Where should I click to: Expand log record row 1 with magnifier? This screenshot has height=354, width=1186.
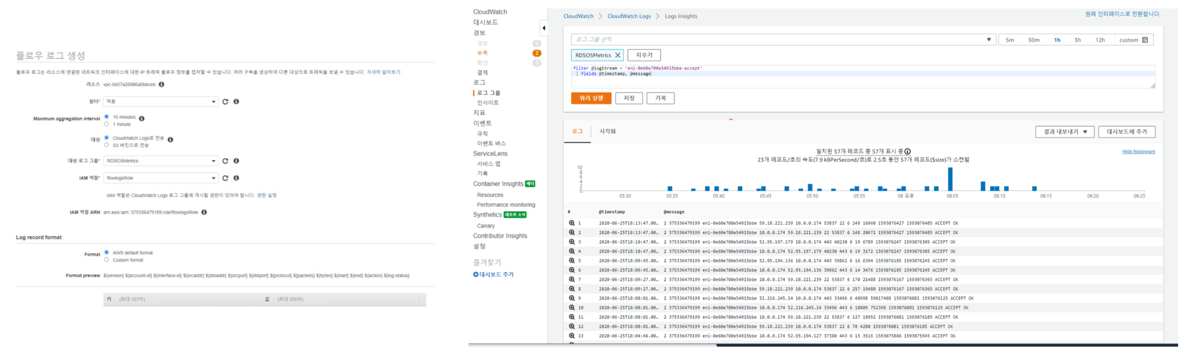(x=571, y=223)
